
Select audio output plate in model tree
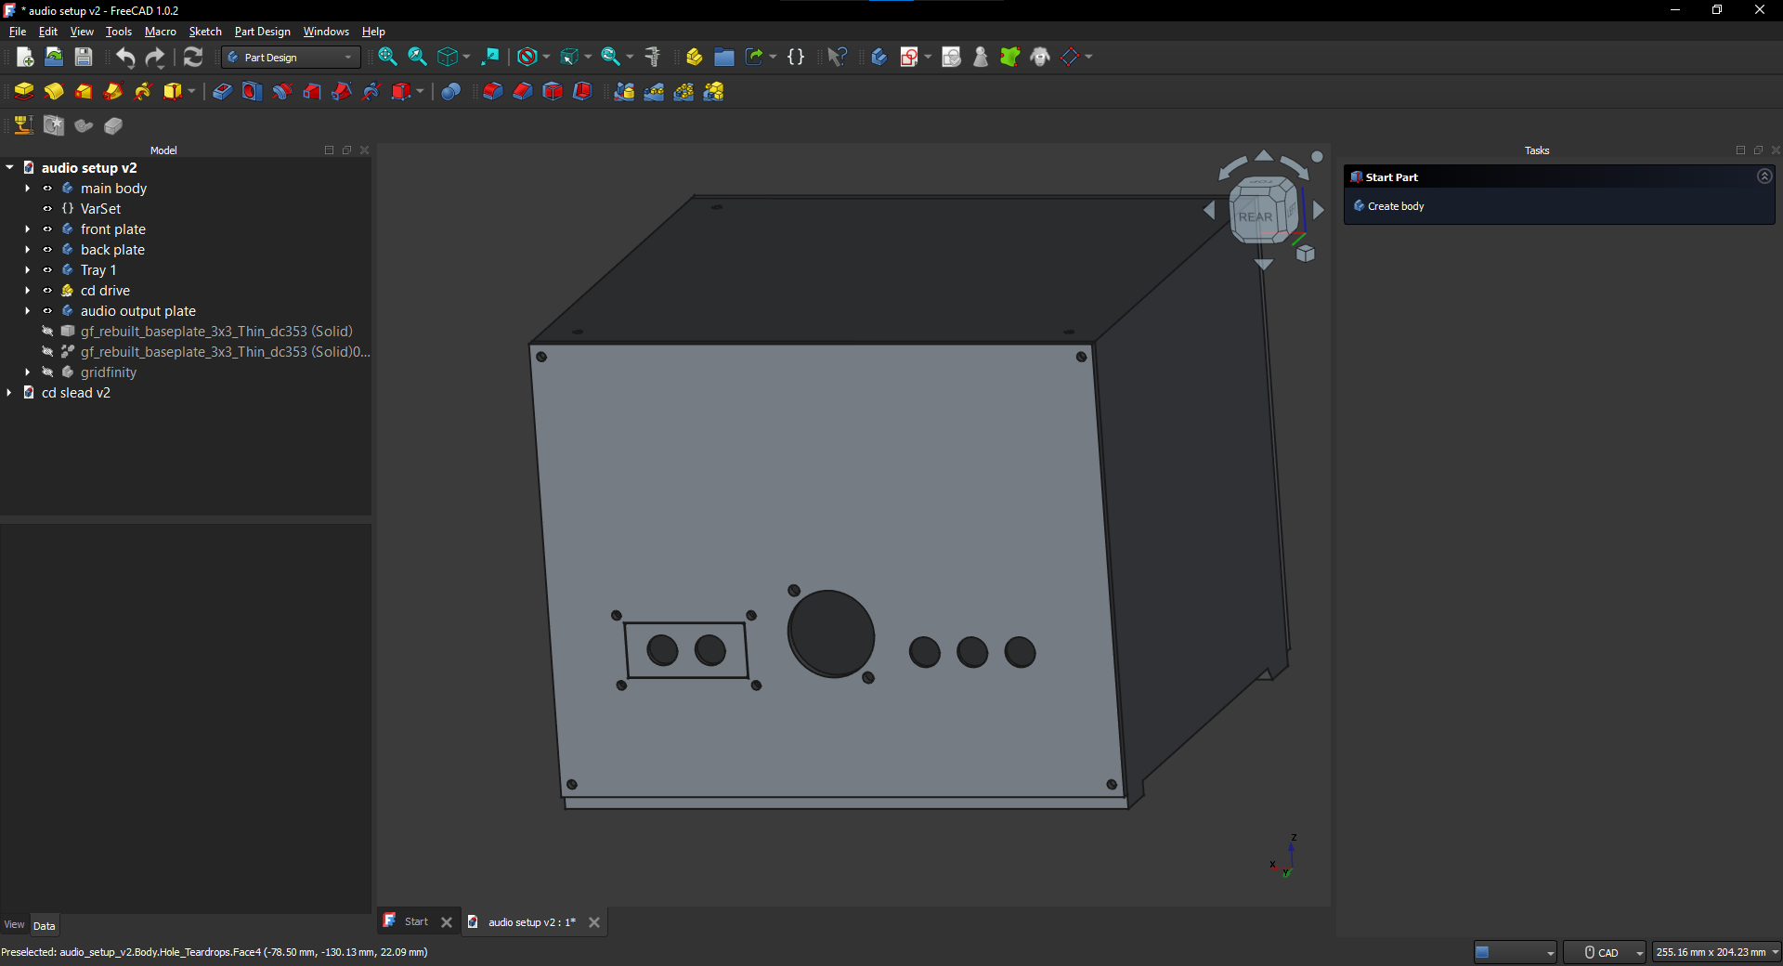(137, 311)
